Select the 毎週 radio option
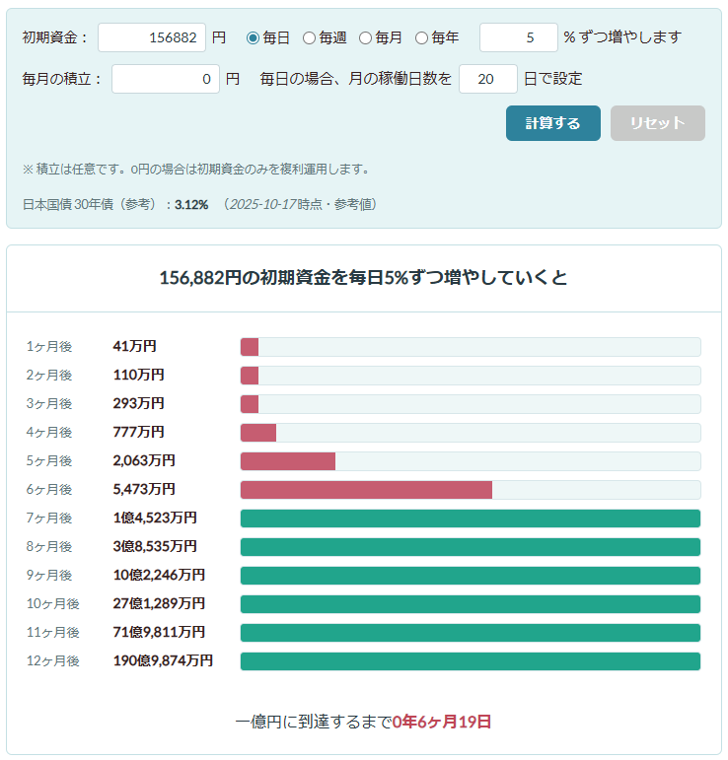728x760 pixels. [x=309, y=37]
